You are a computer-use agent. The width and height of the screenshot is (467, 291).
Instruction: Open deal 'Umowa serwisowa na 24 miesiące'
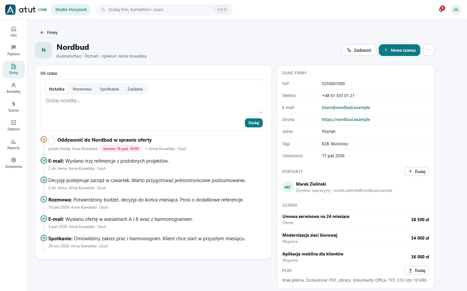[x=356, y=220]
